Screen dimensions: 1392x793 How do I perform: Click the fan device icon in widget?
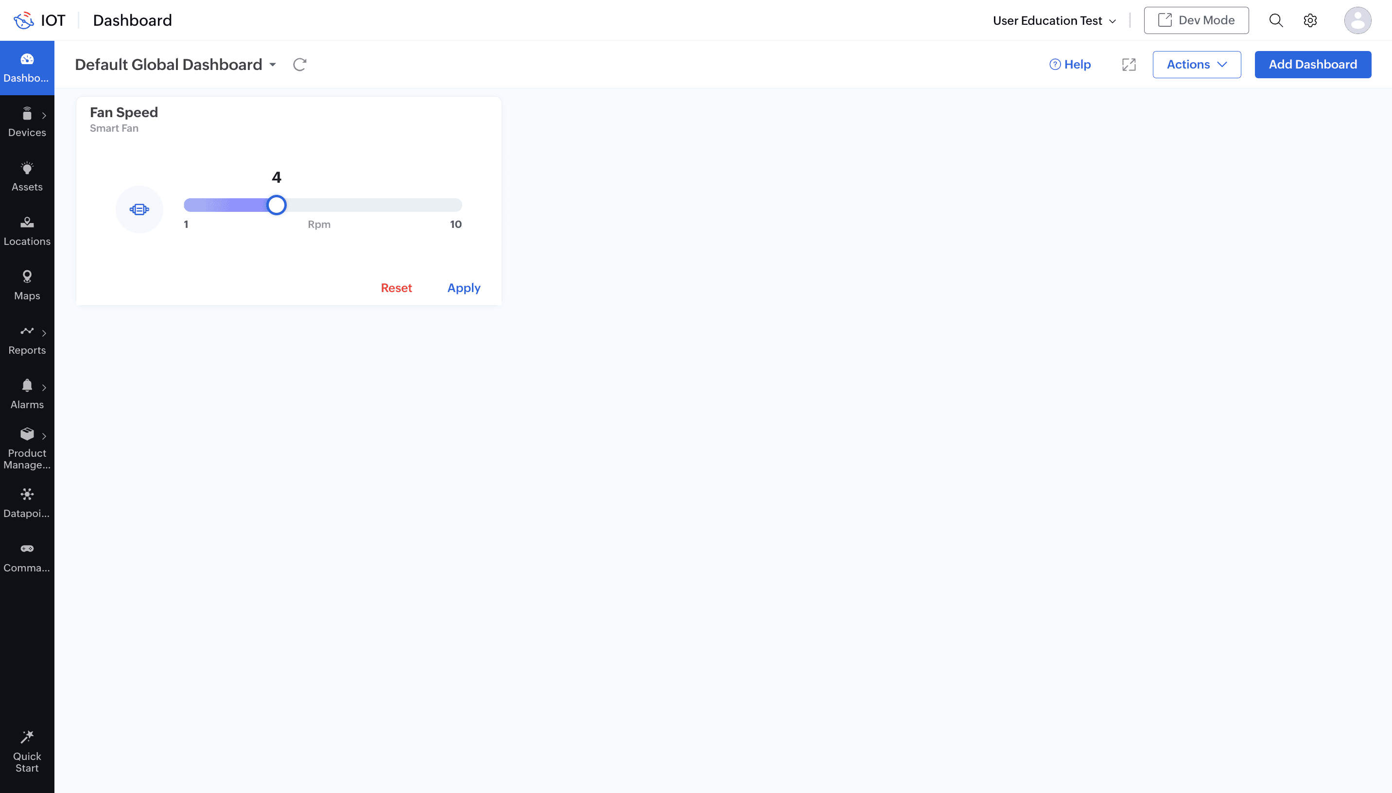tap(139, 209)
